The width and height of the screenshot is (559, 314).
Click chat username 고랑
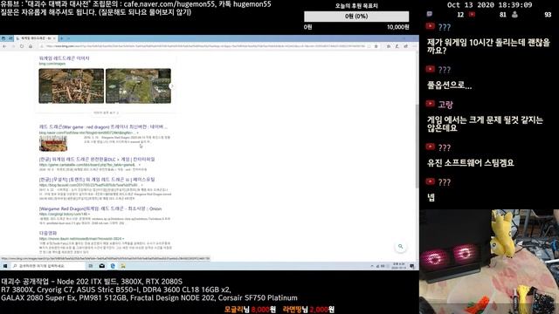pyautogui.click(x=445, y=105)
